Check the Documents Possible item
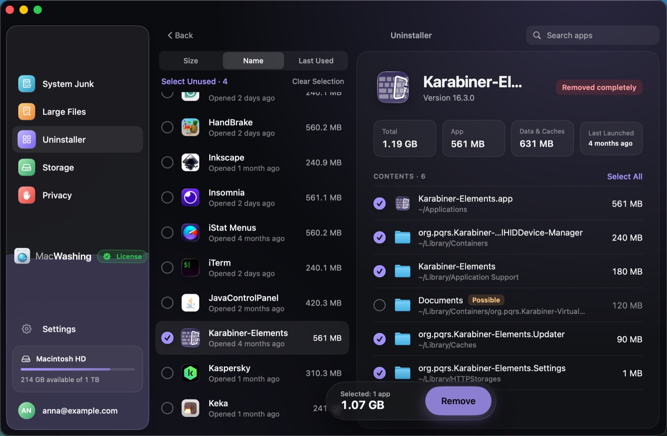 [x=379, y=305]
